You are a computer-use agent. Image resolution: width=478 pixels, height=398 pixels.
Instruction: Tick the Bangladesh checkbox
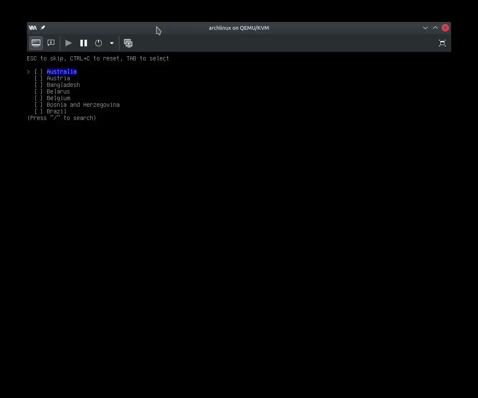click(x=39, y=85)
